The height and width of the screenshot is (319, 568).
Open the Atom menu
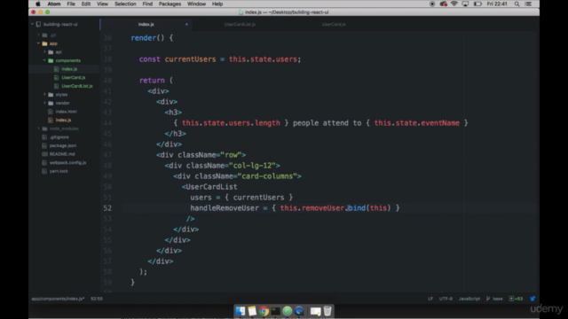(x=54, y=4)
